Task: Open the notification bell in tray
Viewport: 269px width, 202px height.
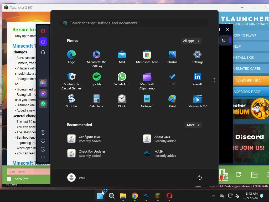Action: point(262,196)
